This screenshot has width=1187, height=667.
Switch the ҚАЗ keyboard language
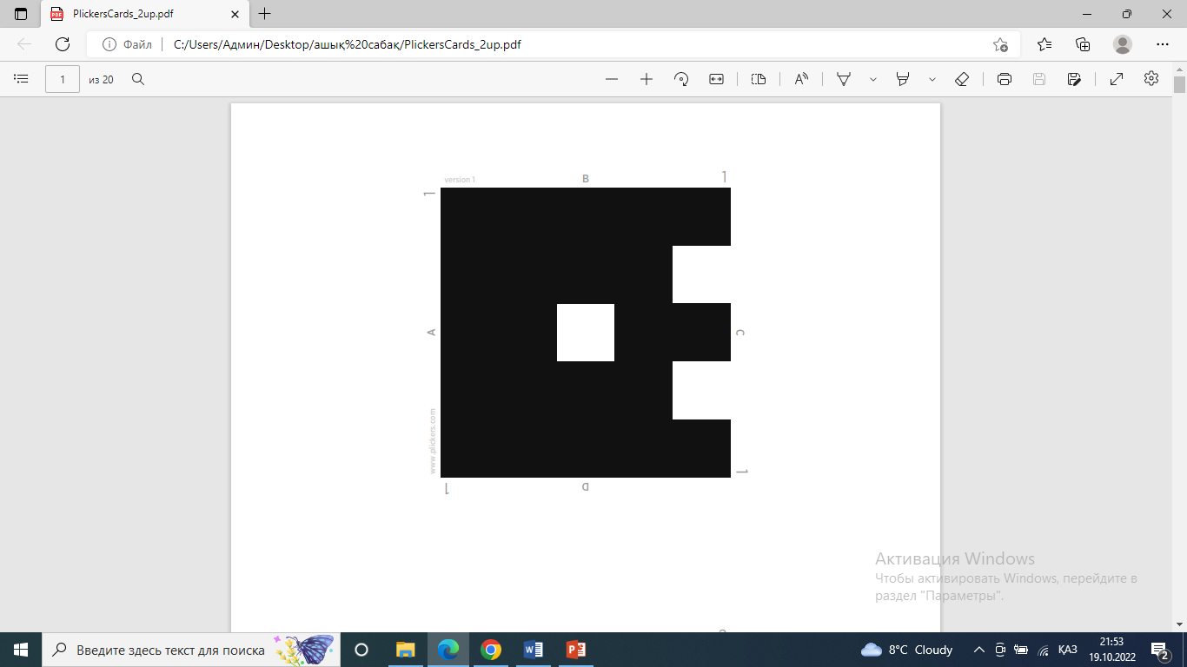[x=1068, y=650]
